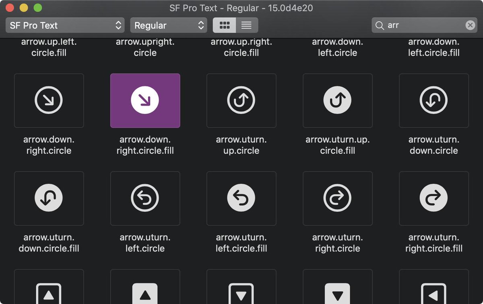Select the arrow.uturn.right.circle.fill glyph
The width and height of the screenshot is (483, 304).
(x=434, y=198)
